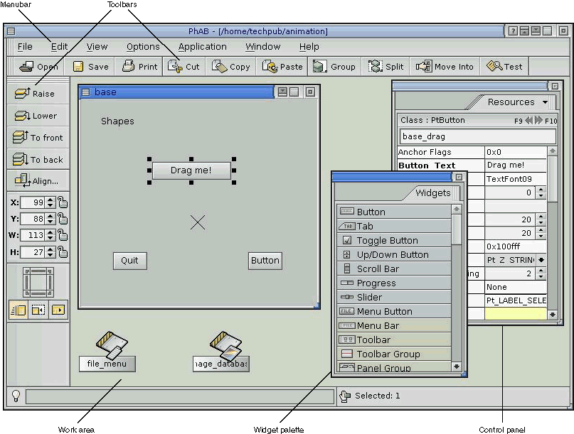Viewport: 574px width, 434px height.
Task: Open the Options menu
Action: click(x=143, y=47)
